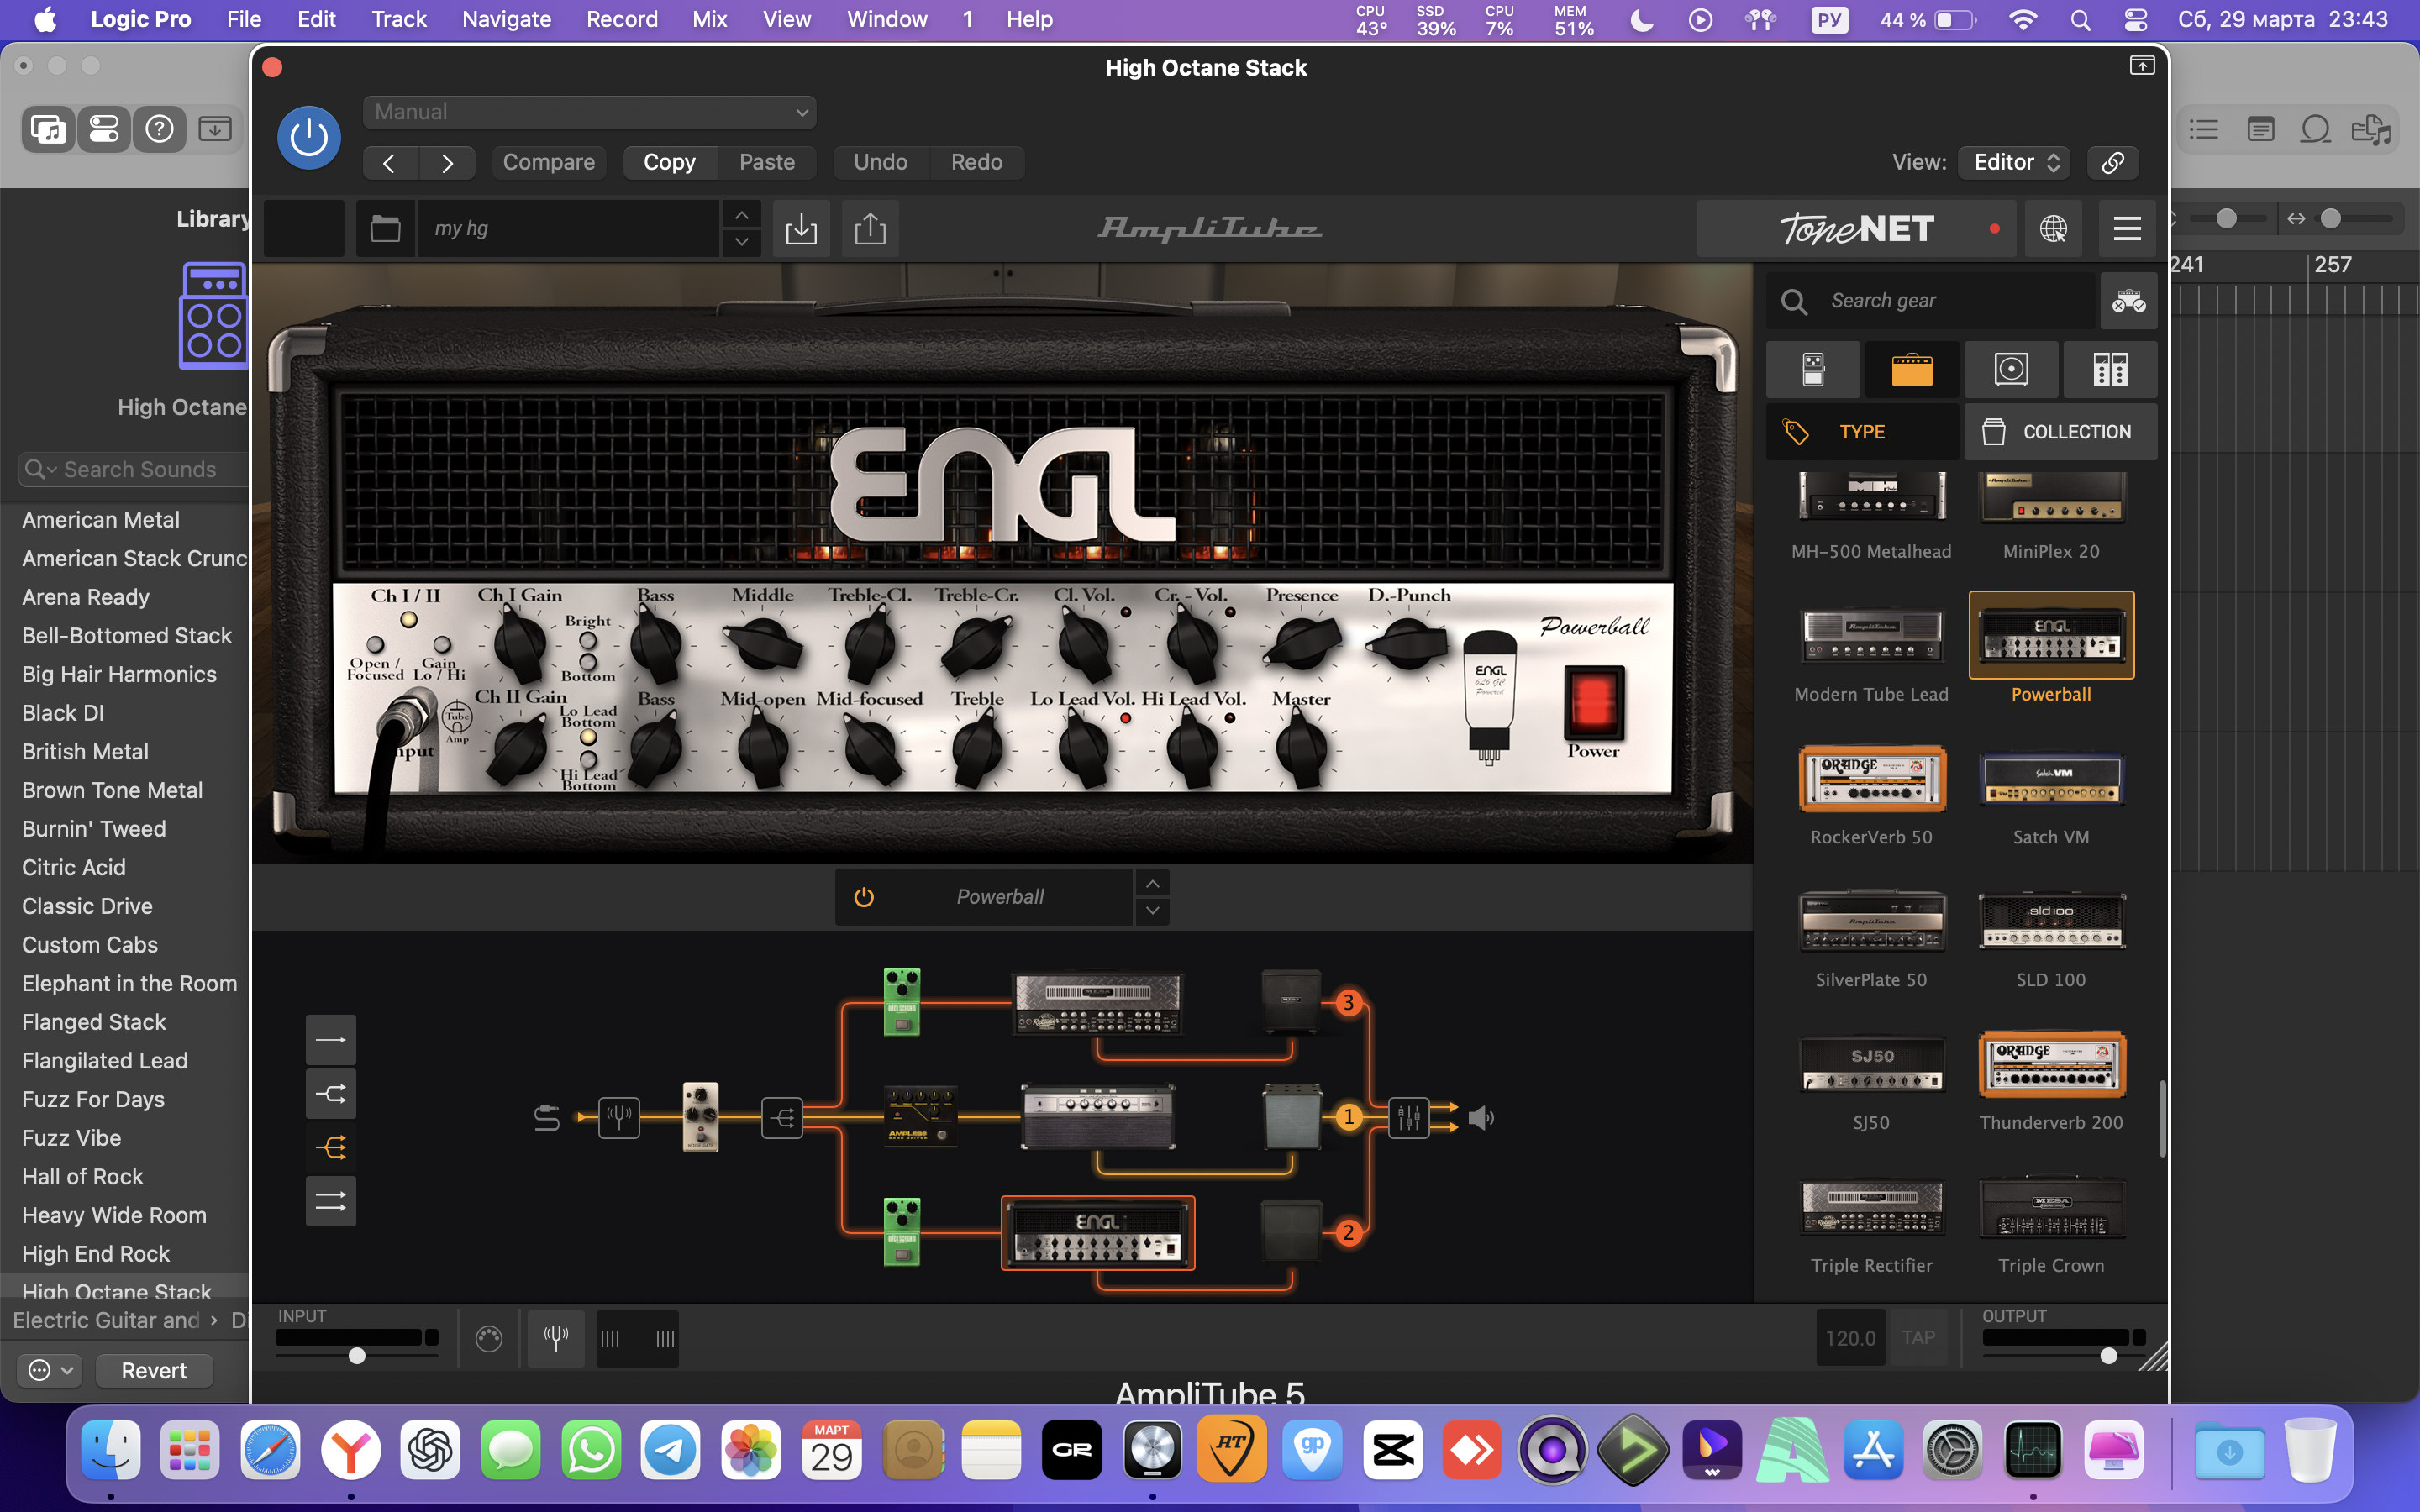Viewport: 2420px width, 1512px height.
Task: Open the stomp effects gear category
Action: pos(1812,370)
